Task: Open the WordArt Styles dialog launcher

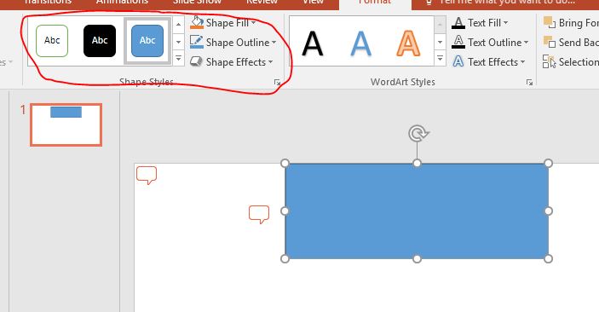Action: (x=529, y=82)
